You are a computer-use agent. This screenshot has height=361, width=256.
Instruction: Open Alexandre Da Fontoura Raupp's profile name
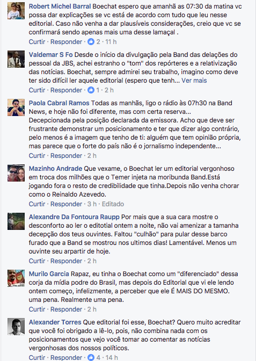[x=74, y=217]
